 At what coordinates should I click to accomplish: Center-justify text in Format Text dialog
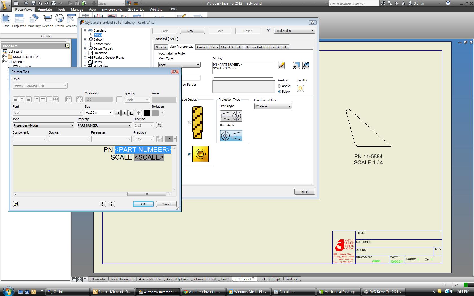coord(22,99)
